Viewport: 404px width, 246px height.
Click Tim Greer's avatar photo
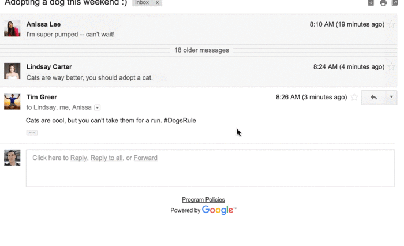(x=12, y=101)
